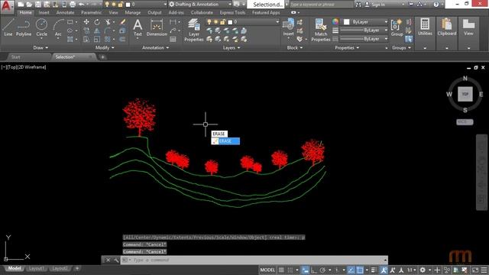This screenshot has height=275, width=489.
Task: Toggle lineweight display in status bar
Action: click(x=374, y=270)
